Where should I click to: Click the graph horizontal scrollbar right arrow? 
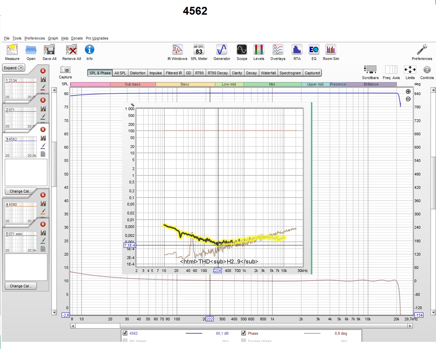point(410,326)
